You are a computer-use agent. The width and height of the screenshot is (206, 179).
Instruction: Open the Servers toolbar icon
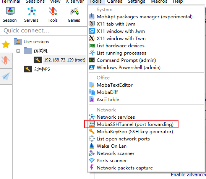click(x=31, y=15)
